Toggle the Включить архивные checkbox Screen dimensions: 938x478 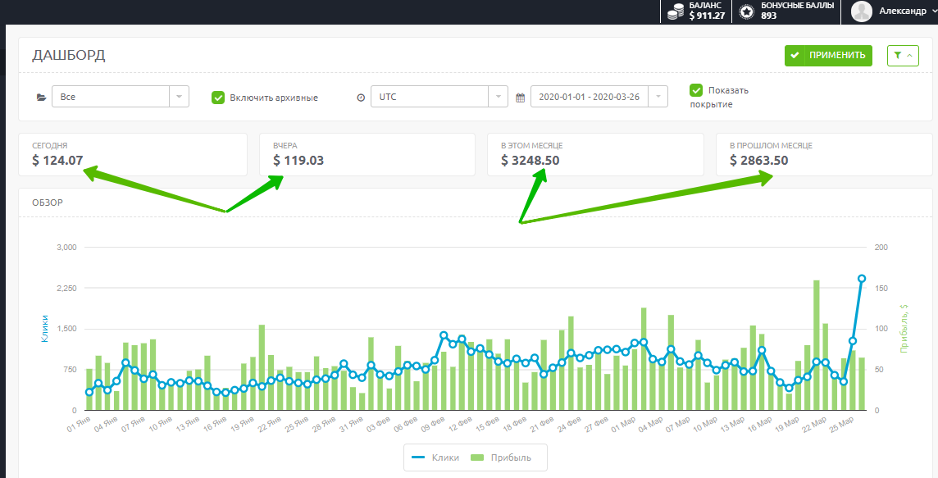218,97
